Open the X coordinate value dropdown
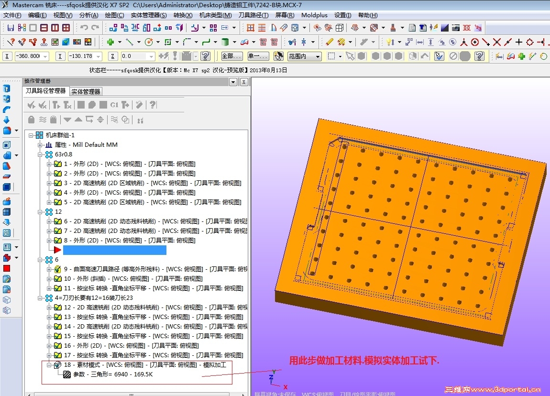Viewport: 550px width, 396px height. point(45,56)
